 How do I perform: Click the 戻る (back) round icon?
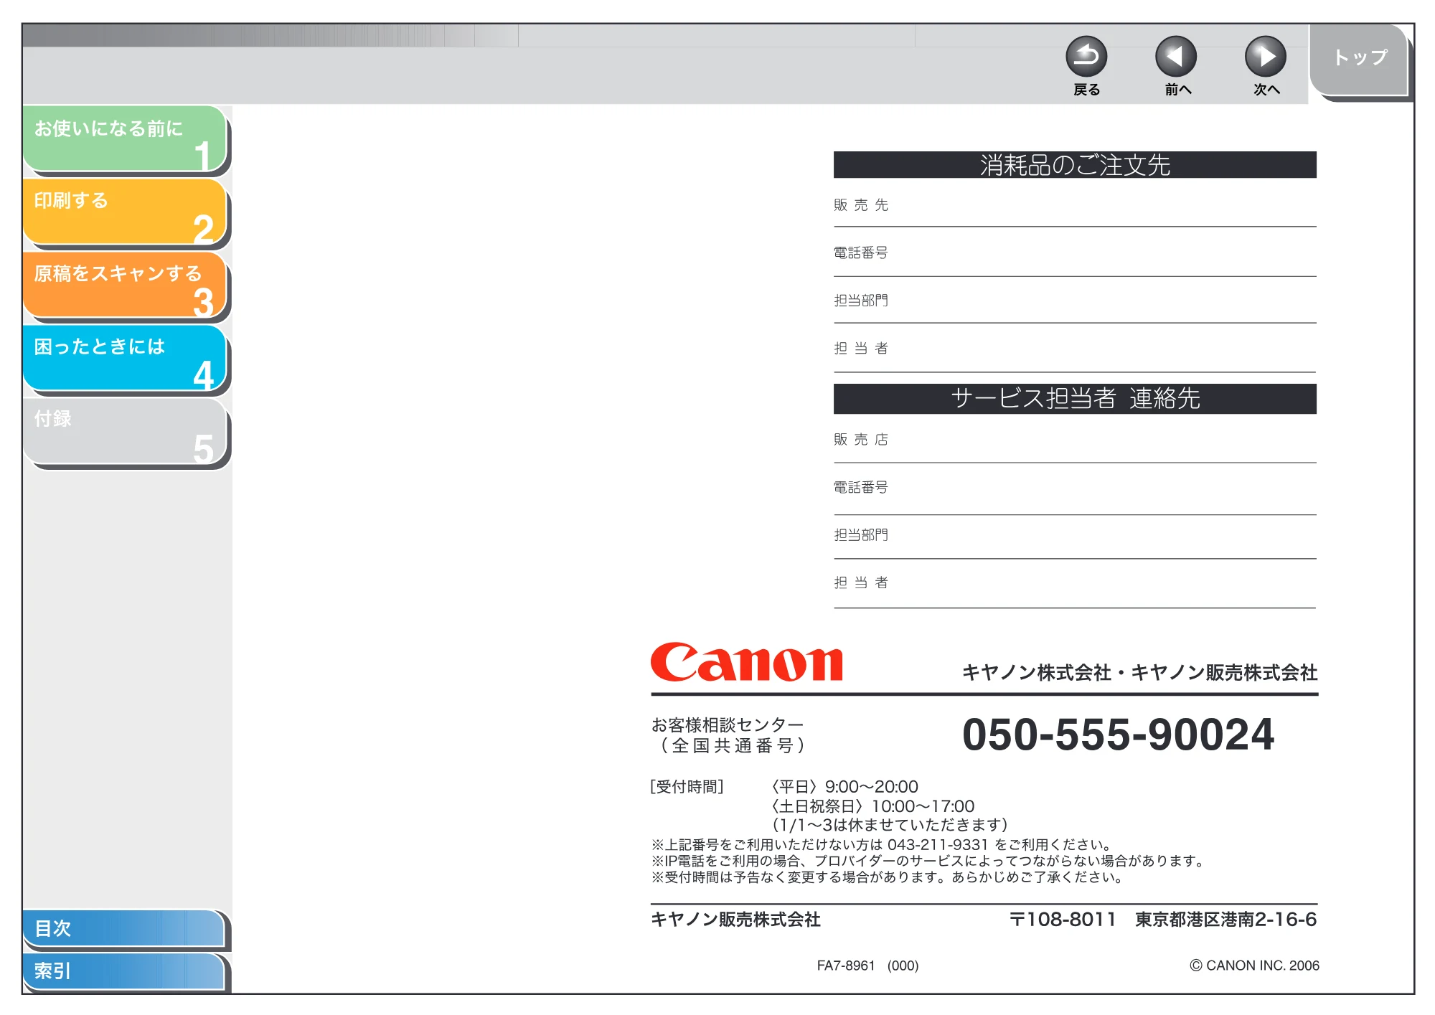pyautogui.click(x=1086, y=57)
